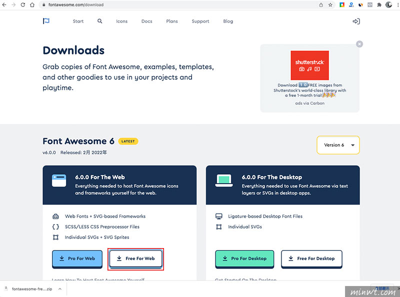
Task: Click the toolbox icon beside Web Fonts
Action: coord(55,217)
